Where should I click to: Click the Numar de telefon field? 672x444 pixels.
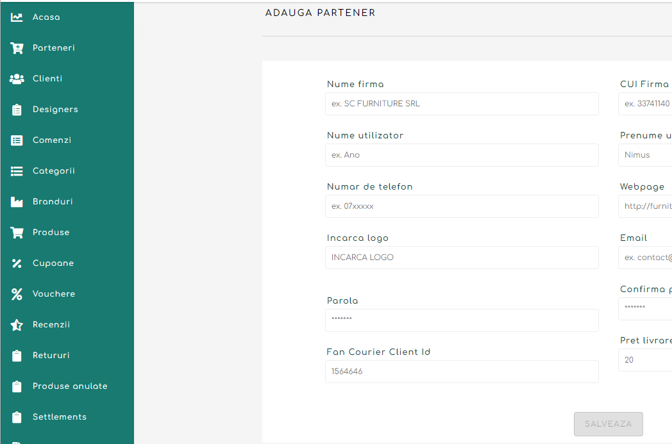click(462, 206)
